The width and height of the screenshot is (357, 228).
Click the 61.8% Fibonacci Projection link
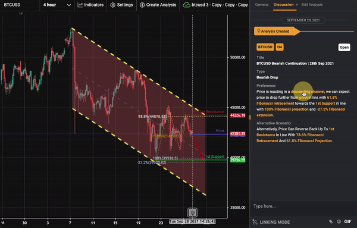pyautogui.click(x=309, y=140)
